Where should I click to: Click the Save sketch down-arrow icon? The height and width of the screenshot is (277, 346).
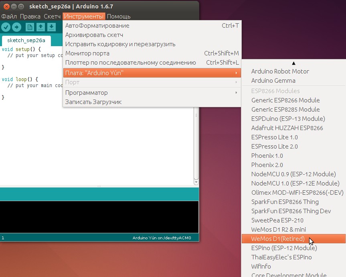(51, 27)
